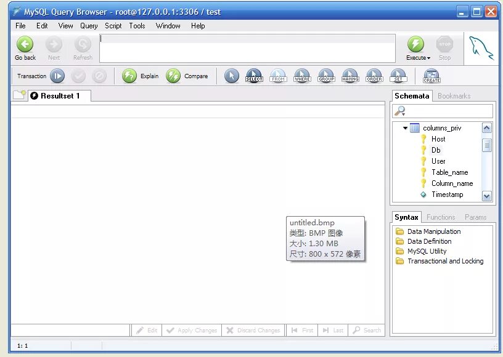The width and height of the screenshot is (503, 357).
Task: Select the SELECT clause tool
Action: tap(254, 76)
